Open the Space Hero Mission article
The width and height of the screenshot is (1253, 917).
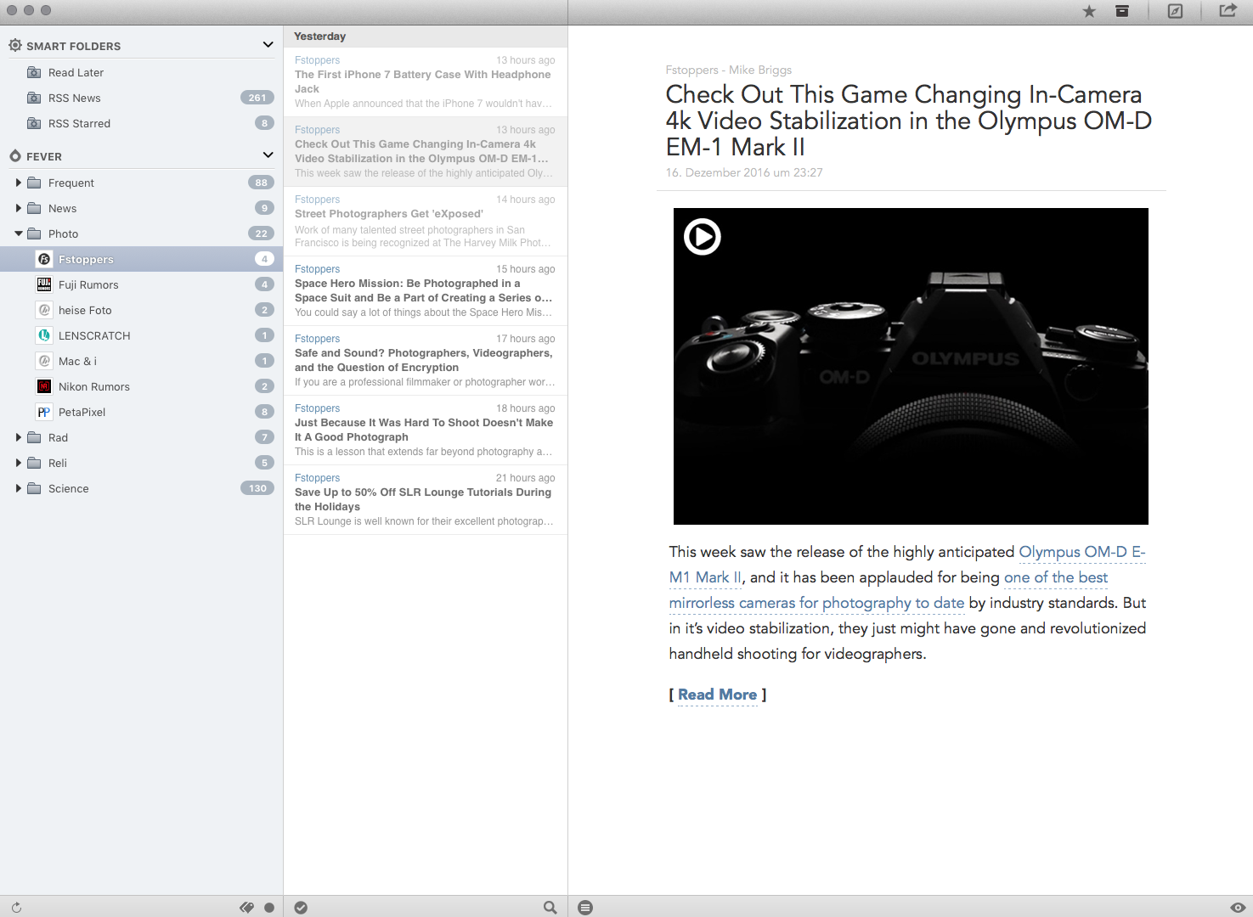point(426,290)
